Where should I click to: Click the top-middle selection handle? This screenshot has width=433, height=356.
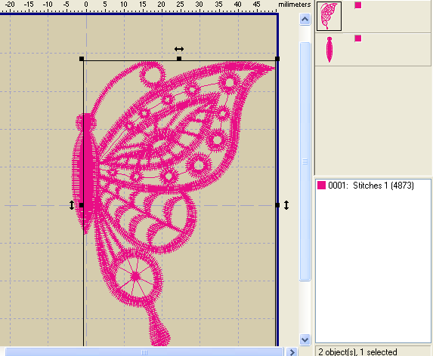(179, 59)
